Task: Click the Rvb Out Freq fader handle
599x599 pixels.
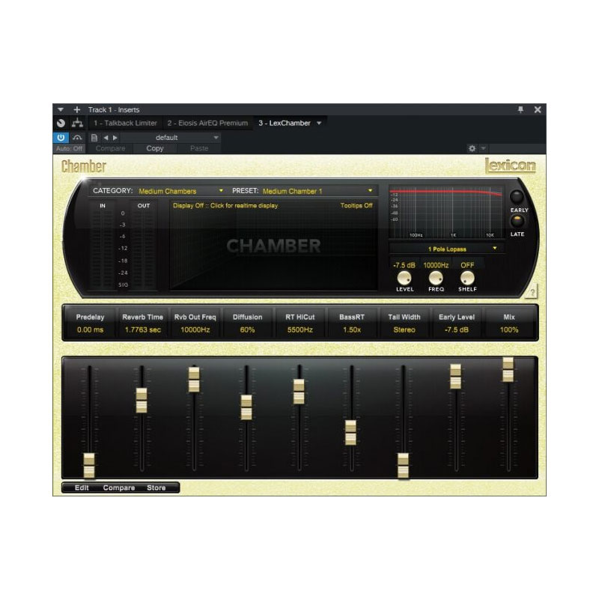Action: (x=194, y=380)
